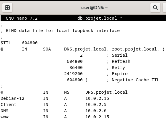166x123 pixels.
Task: Click the www address 10.0.2.15
Action: (97, 117)
